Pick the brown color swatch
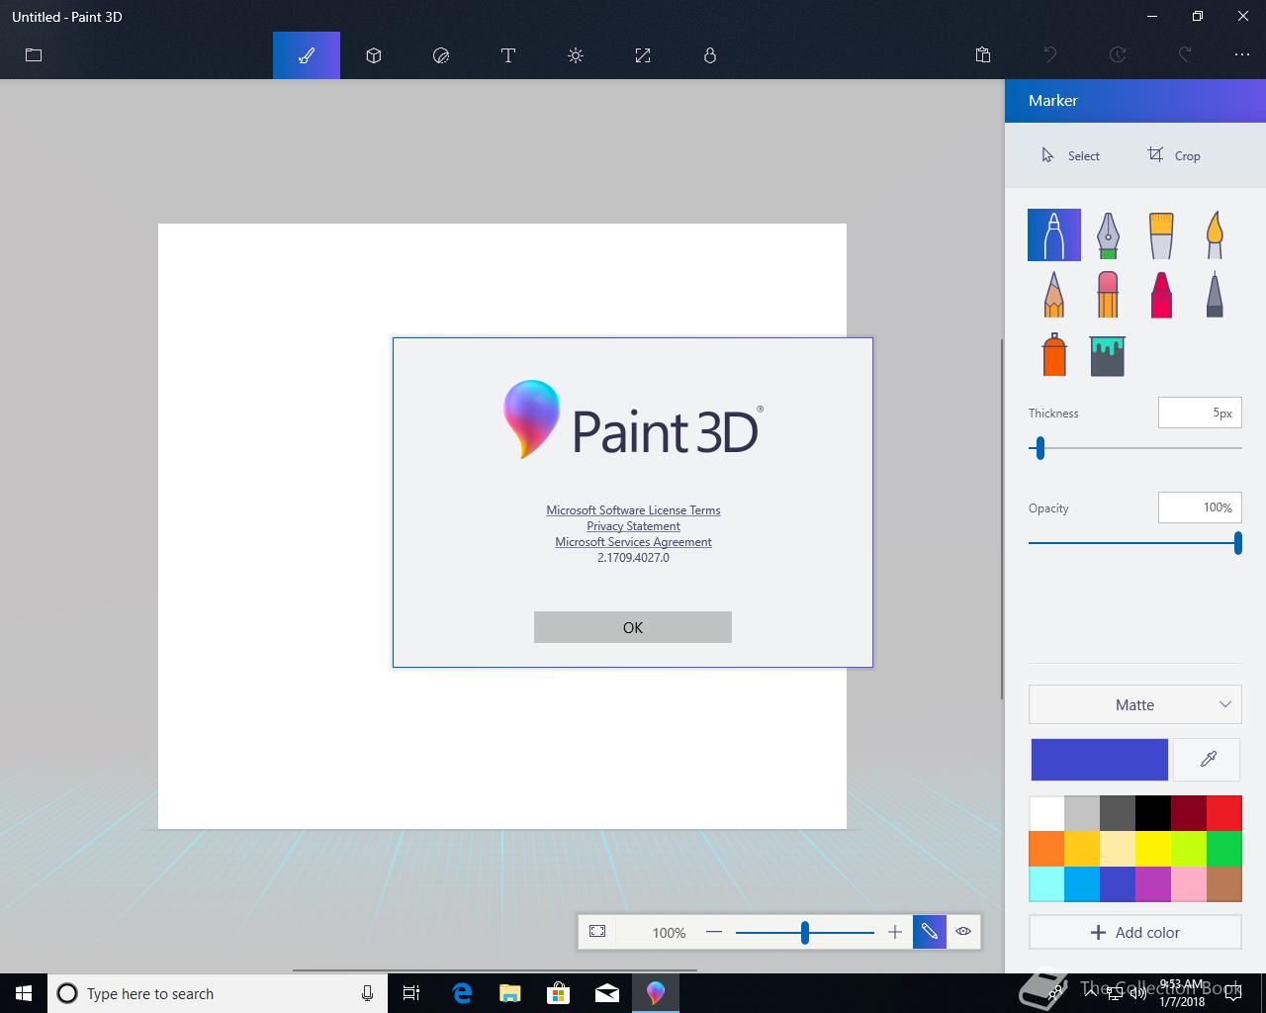The width and height of the screenshot is (1266, 1013). point(1224,884)
